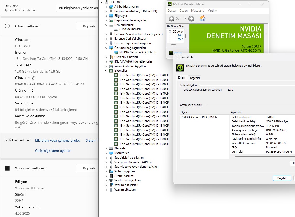Image resolution: width=295 pixels, height=217 pixels.
Task: Collapse the Görüntü bağdaştırıcıları node
Action: pos(106,48)
